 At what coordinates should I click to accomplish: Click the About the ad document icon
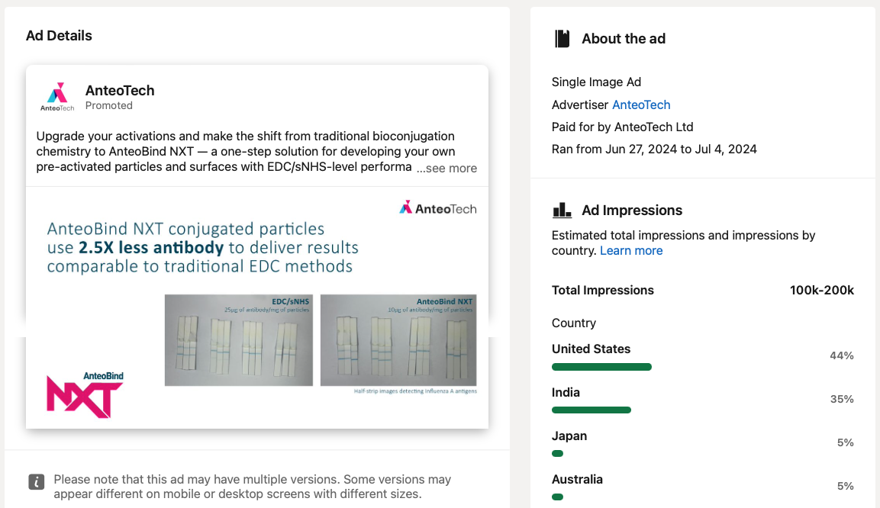(x=562, y=39)
